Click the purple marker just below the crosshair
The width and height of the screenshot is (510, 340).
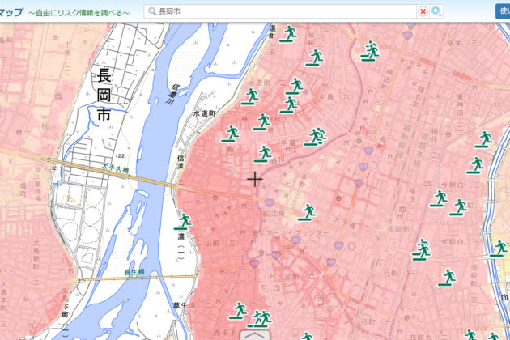269,202
